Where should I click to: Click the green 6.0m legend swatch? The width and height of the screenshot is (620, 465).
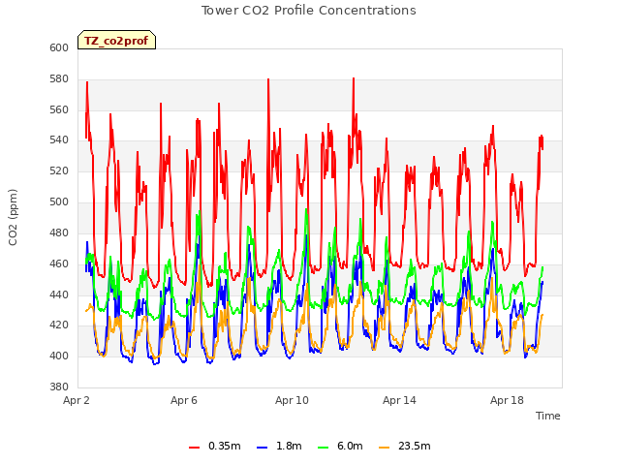[x=323, y=448]
